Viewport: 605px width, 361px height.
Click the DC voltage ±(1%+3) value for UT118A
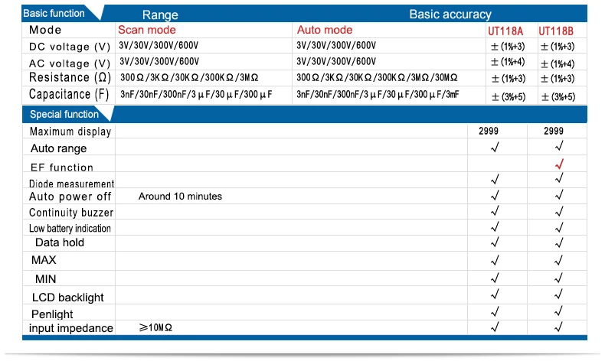[x=508, y=47]
